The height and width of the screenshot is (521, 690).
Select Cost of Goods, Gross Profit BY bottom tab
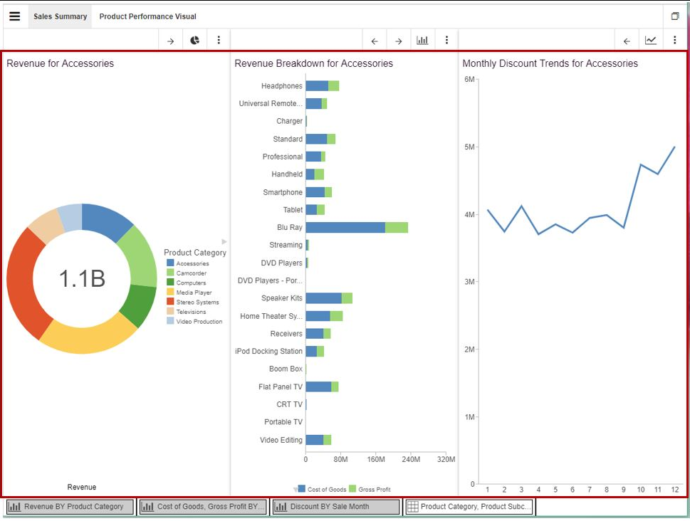click(x=204, y=507)
